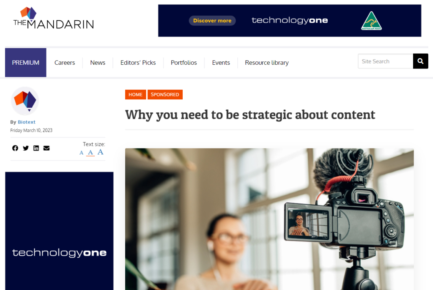Select the medium text size A

90,153
